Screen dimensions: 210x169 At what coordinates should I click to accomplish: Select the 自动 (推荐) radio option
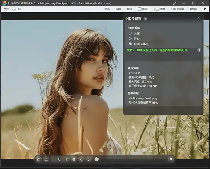coord(130,44)
